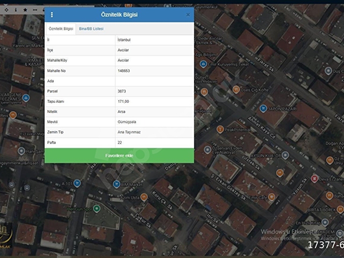
Task: Click the Ahmet Kaya Cd. street label
Action: [262, 128]
